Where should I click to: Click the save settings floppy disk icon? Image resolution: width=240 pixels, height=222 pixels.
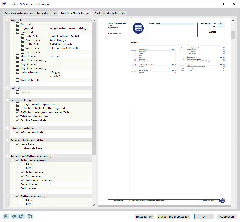tap(21, 216)
